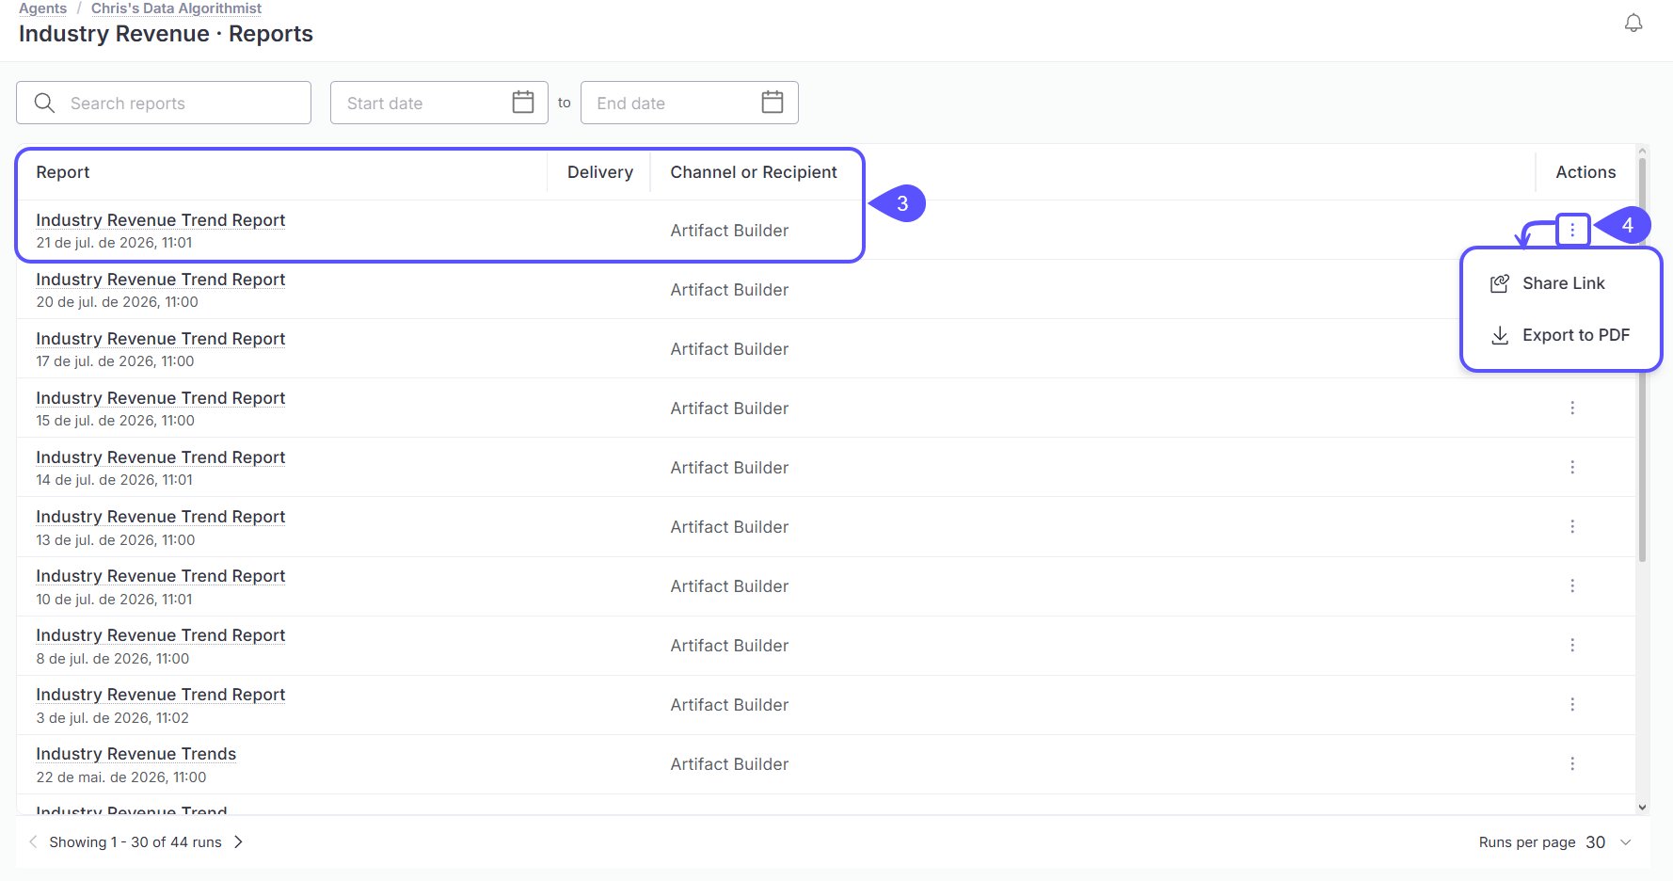
Task: Open report dated 13 de jul. de 2026
Action: (161, 517)
